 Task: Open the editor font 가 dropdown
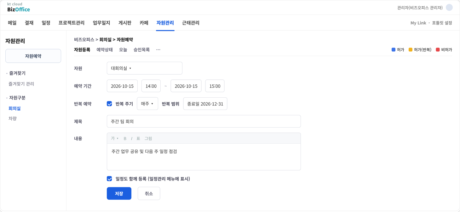(115, 139)
